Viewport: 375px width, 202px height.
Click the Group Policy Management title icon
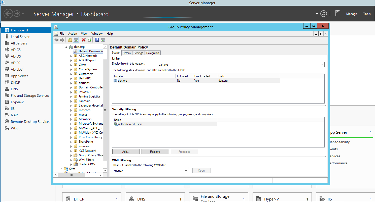point(56,27)
